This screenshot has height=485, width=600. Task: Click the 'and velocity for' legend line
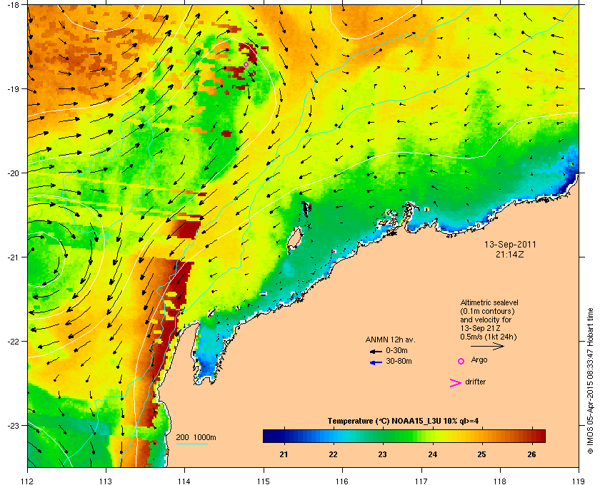point(486,320)
